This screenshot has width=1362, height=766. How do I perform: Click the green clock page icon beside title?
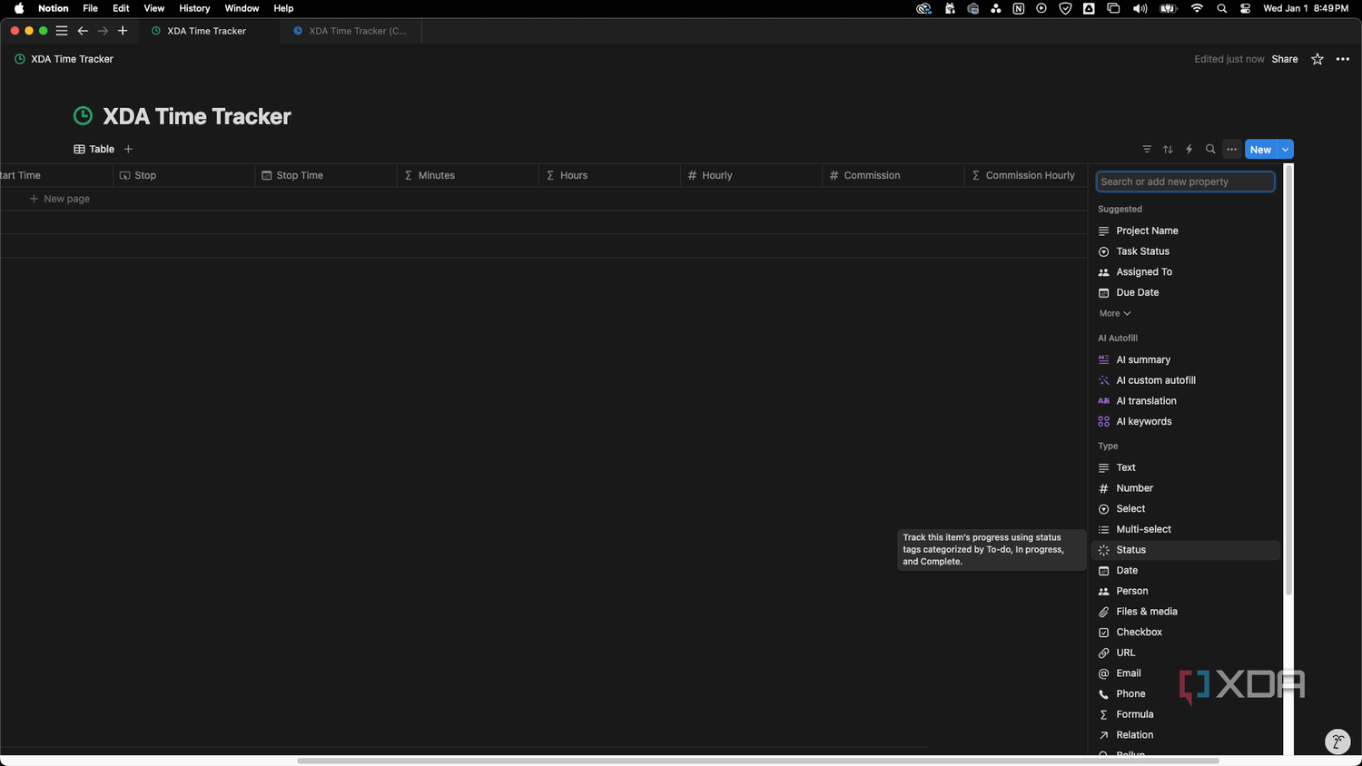click(x=83, y=116)
